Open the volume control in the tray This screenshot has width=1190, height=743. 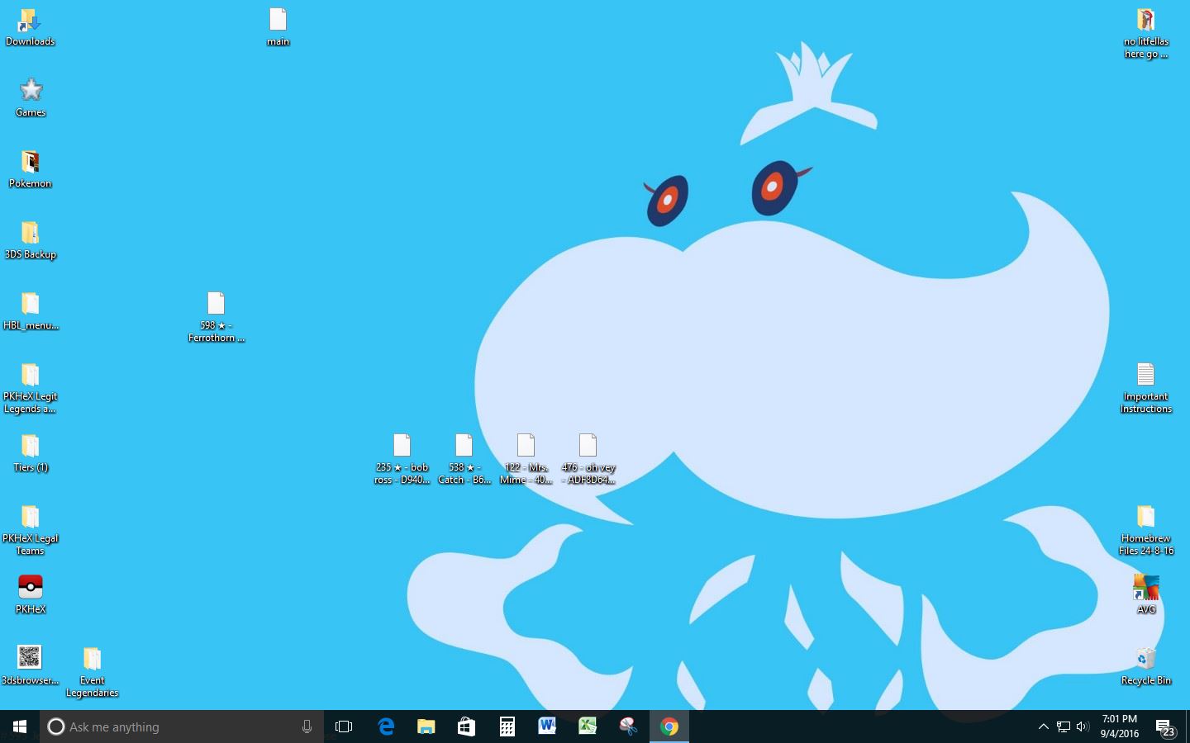pyautogui.click(x=1083, y=726)
